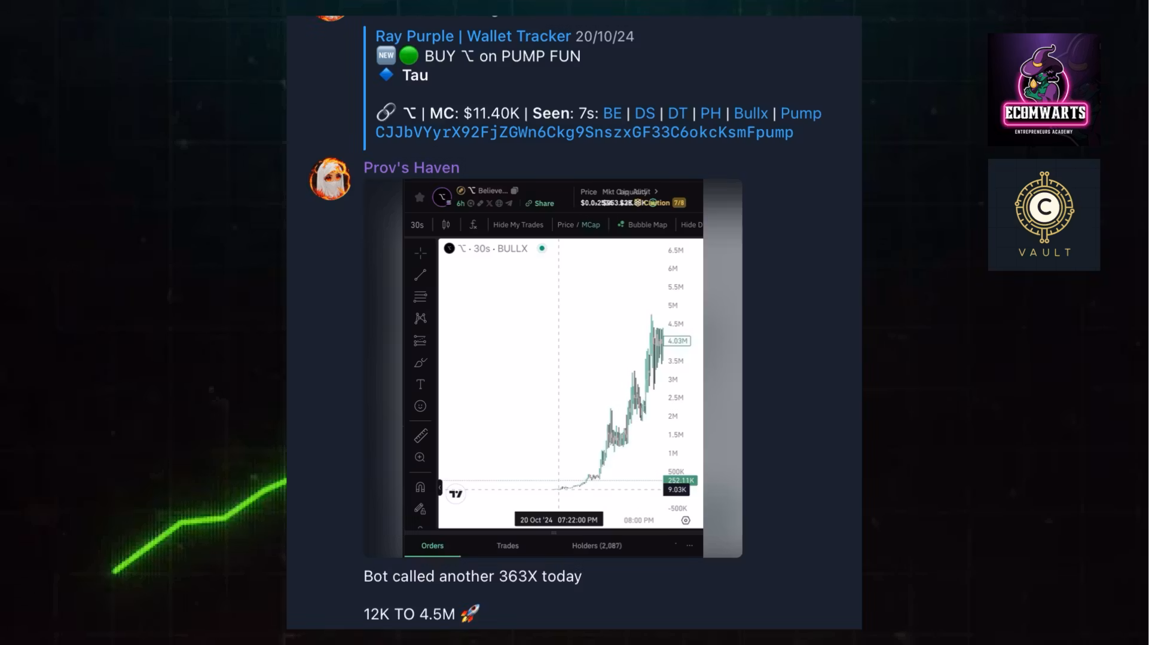Select the ruler measure tool

(420, 435)
